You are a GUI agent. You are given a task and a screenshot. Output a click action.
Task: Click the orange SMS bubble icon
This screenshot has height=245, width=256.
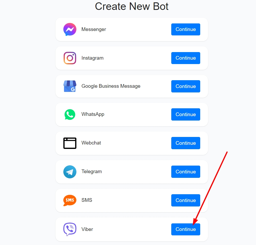(x=70, y=200)
